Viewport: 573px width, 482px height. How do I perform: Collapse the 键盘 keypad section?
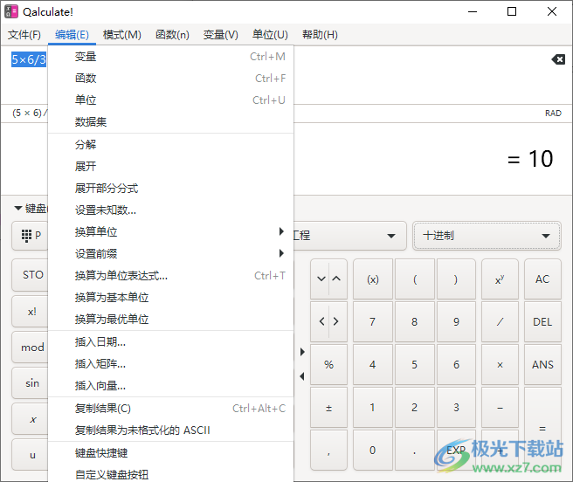(x=17, y=209)
